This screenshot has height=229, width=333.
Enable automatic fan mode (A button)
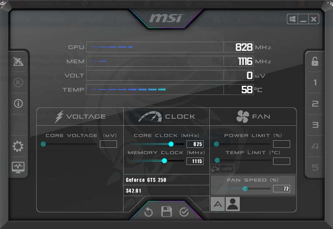(x=218, y=204)
